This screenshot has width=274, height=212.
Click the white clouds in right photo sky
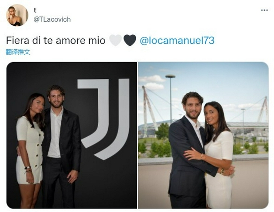(152, 82)
